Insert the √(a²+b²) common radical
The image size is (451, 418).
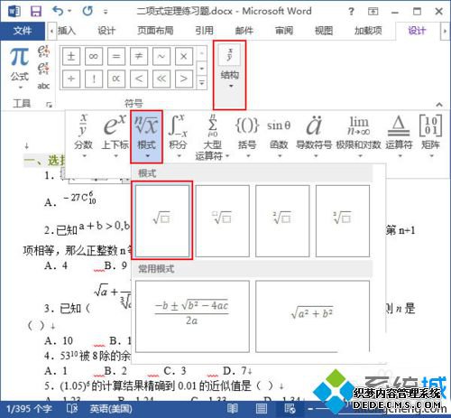[312, 316]
